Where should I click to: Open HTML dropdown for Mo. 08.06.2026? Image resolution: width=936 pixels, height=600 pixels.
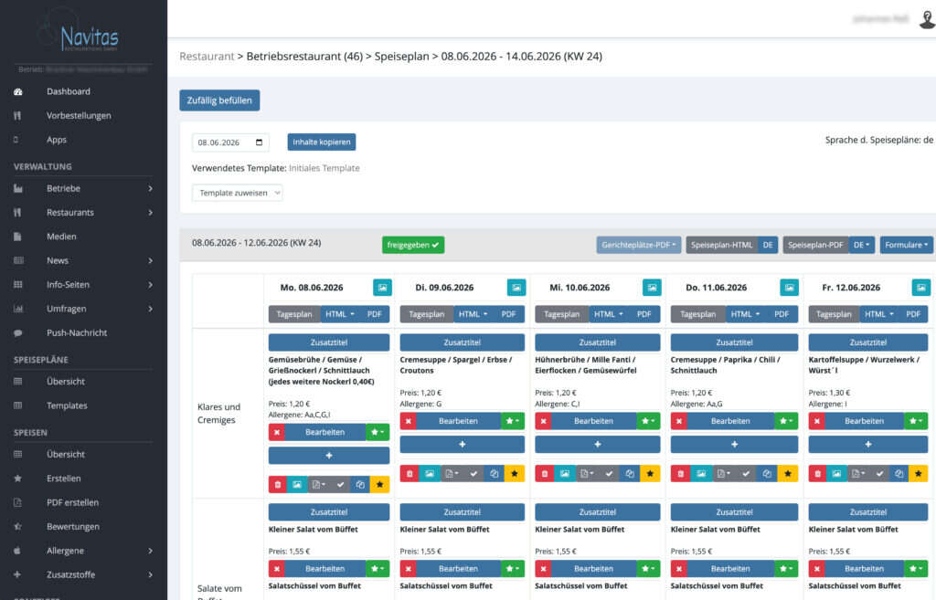click(x=340, y=314)
